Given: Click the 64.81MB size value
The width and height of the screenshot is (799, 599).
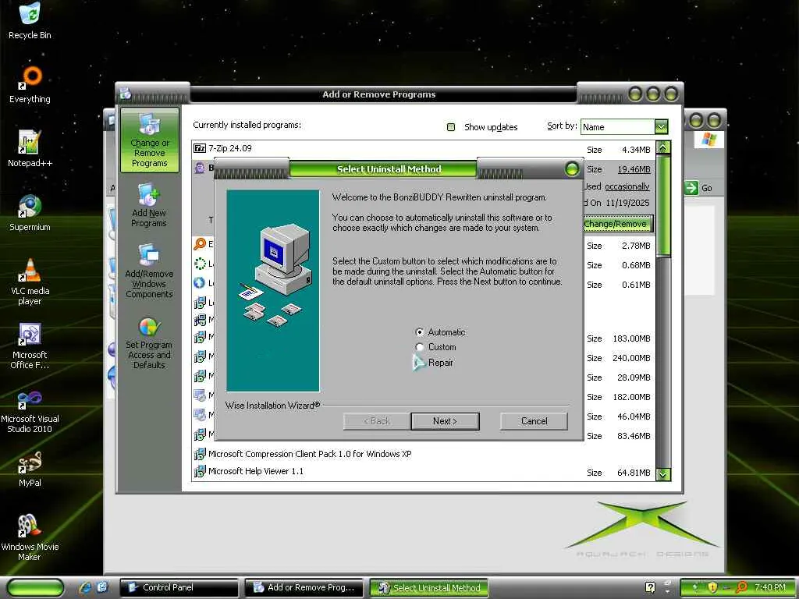Looking at the screenshot, I should [634, 473].
